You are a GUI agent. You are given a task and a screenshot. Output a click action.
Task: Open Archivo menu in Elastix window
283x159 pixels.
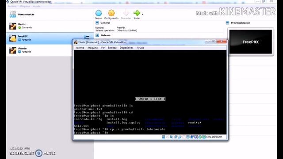[x=80, y=48]
